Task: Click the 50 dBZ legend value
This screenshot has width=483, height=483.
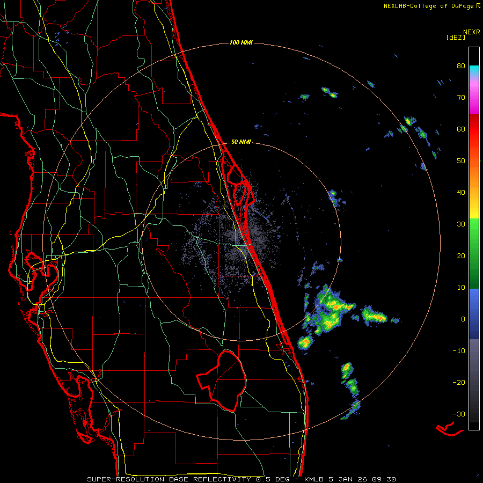Action: click(x=461, y=161)
